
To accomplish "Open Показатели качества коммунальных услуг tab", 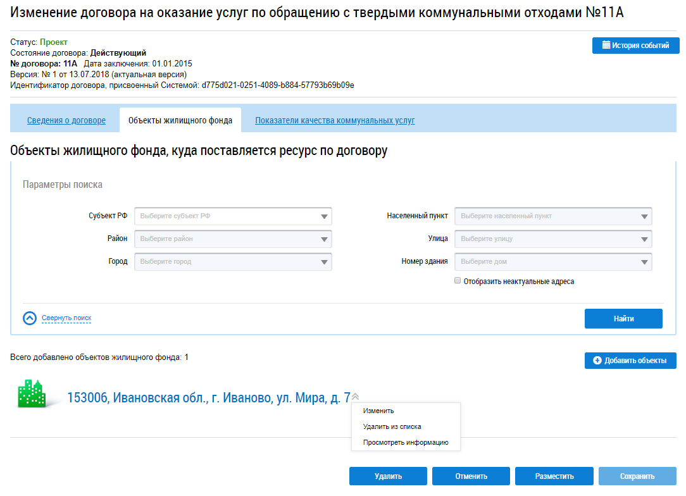I will point(335,121).
